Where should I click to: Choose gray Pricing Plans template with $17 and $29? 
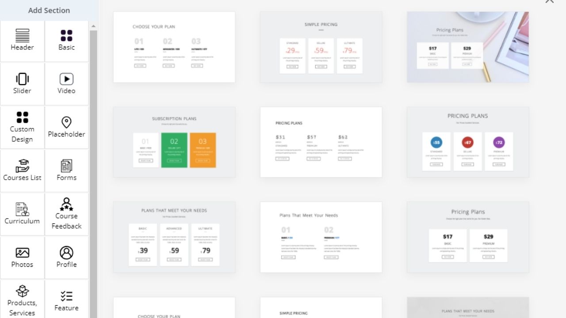468,237
